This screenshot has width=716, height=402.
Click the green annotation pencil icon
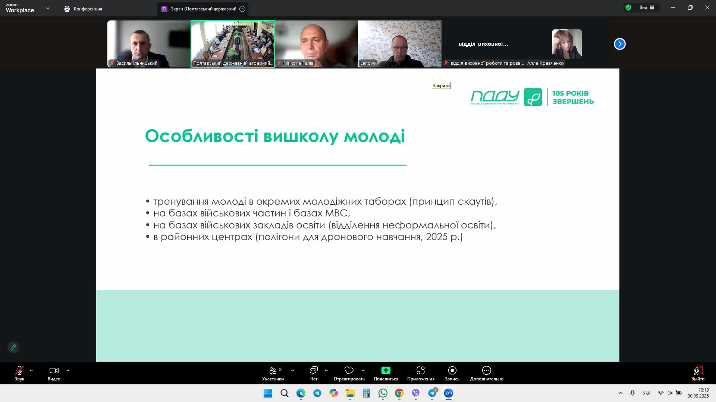pos(13,347)
